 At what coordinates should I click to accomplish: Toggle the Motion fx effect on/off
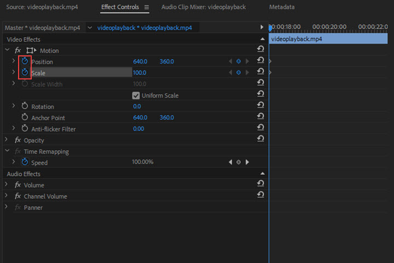(18, 50)
